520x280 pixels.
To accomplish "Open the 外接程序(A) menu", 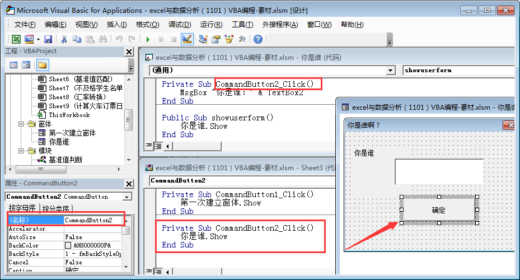I will (280, 25).
